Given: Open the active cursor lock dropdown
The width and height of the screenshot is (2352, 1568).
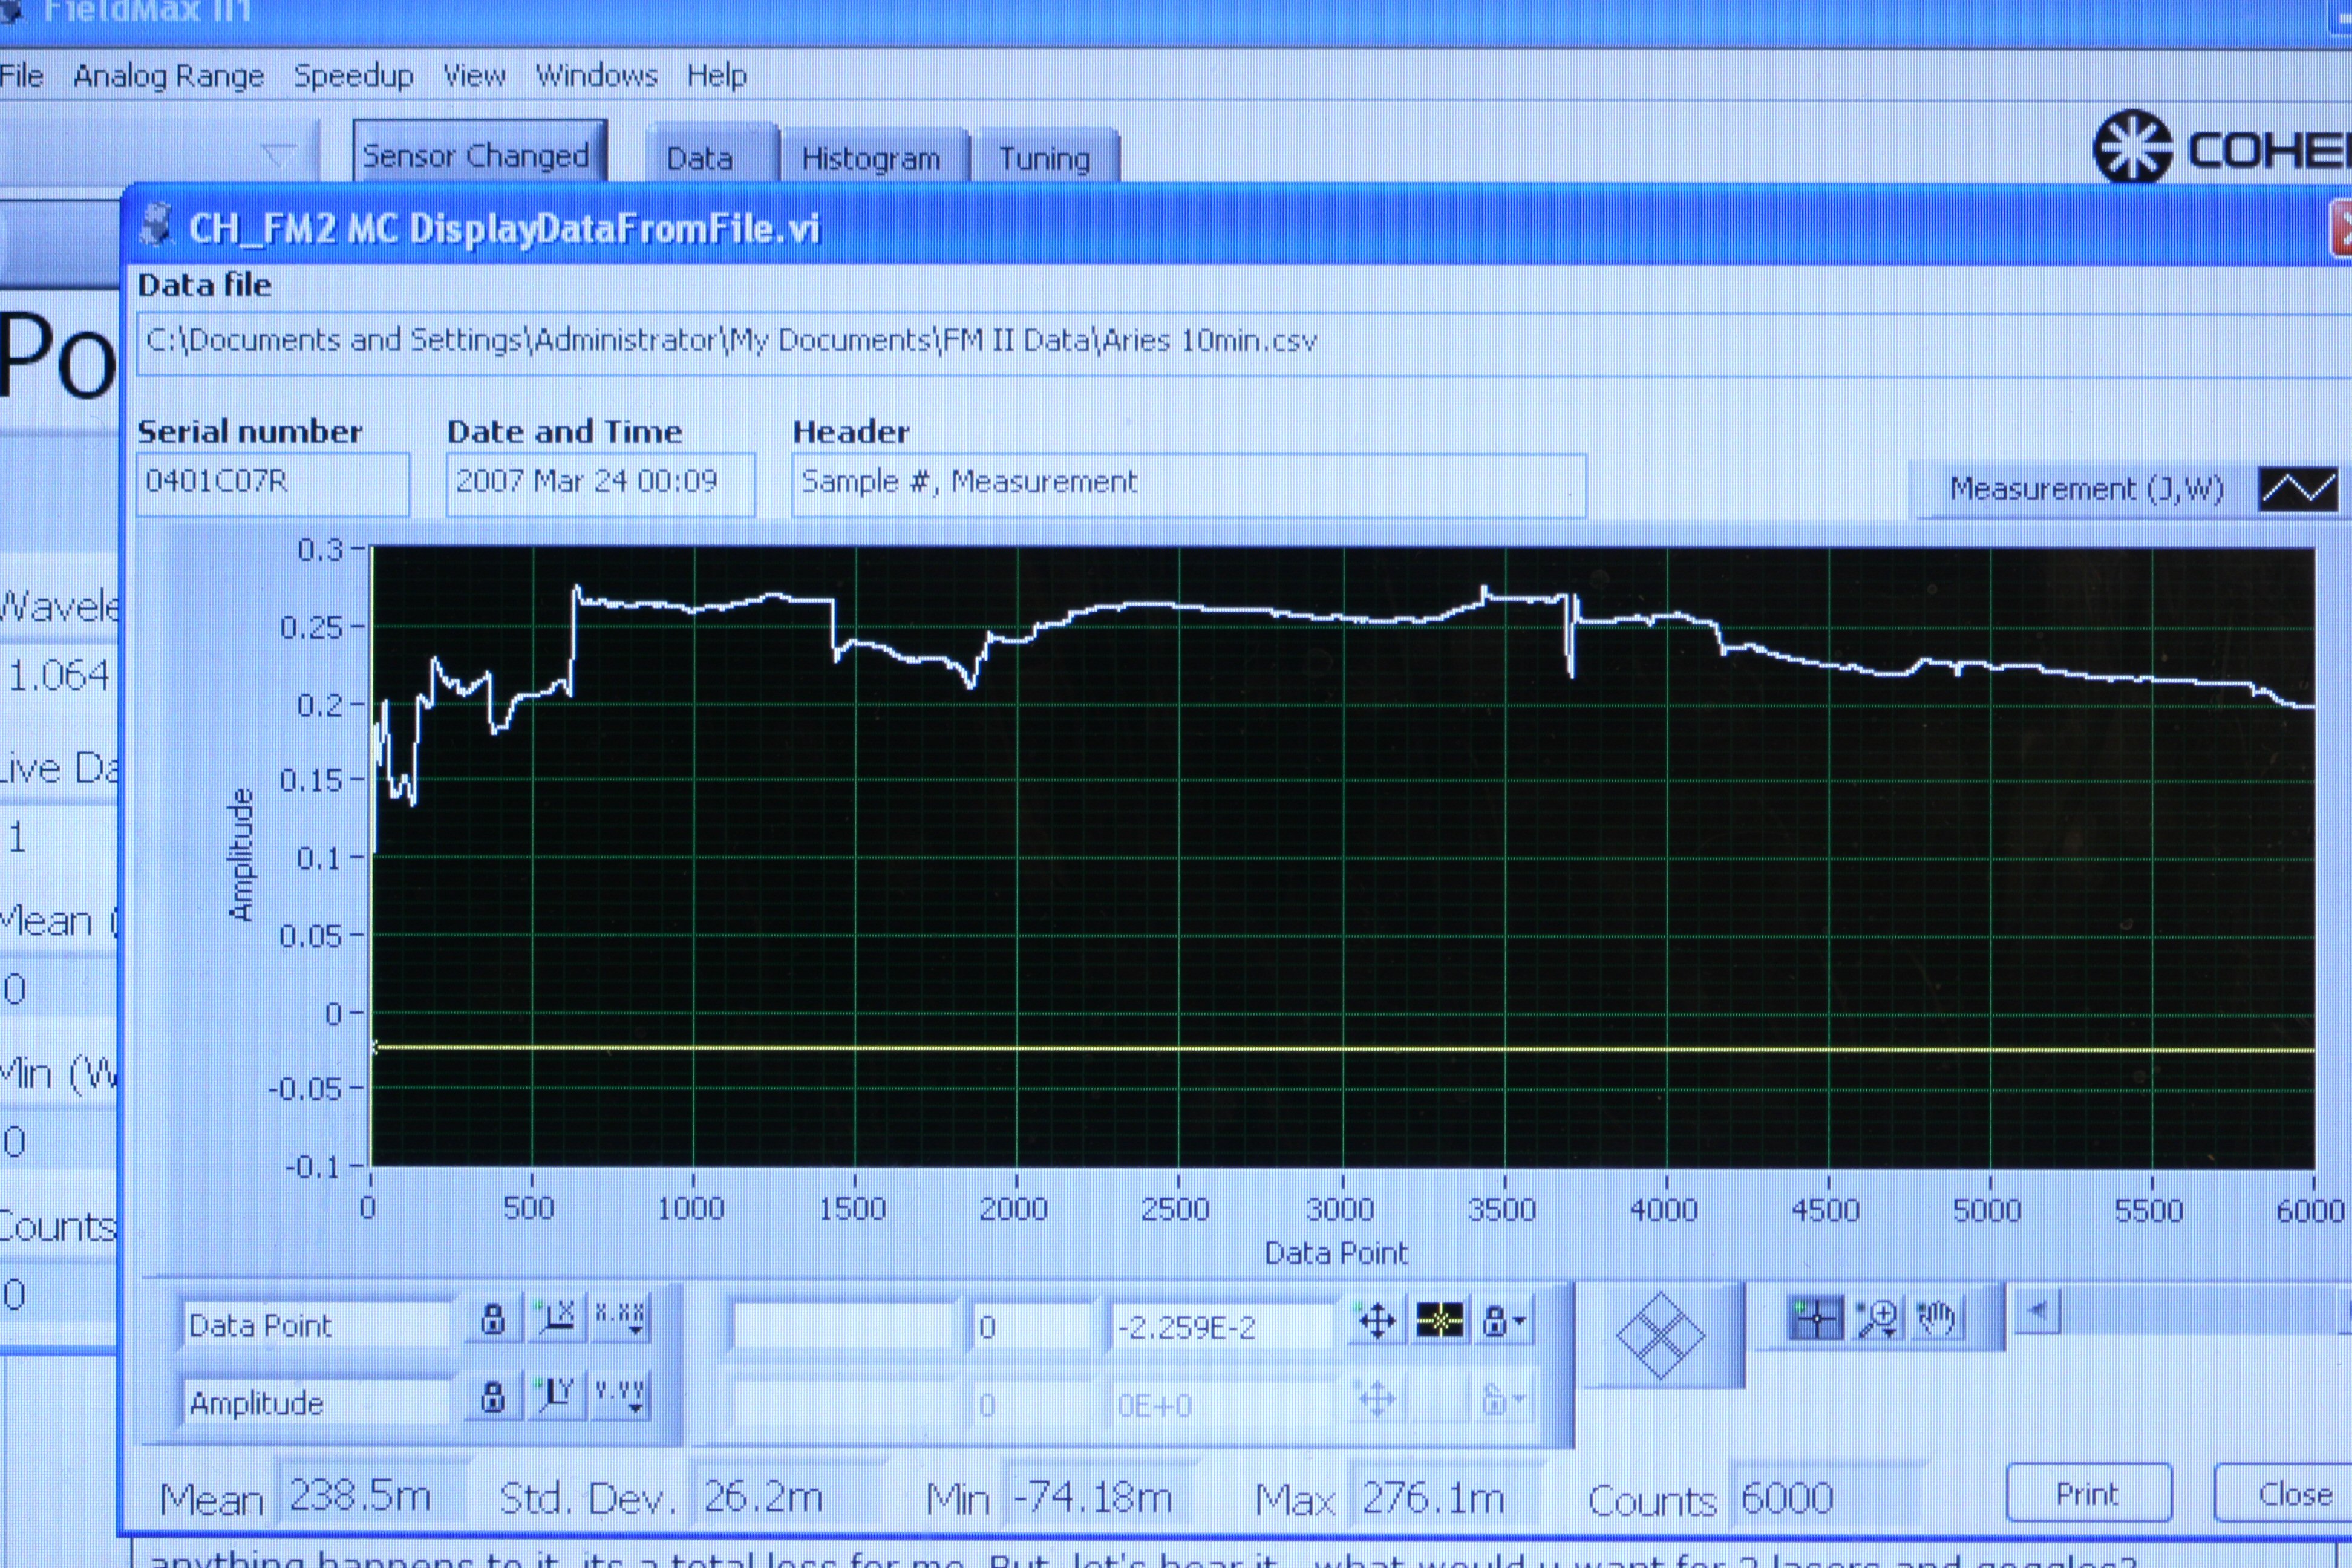Looking at the screenshot, I should pos(1504,1322).
